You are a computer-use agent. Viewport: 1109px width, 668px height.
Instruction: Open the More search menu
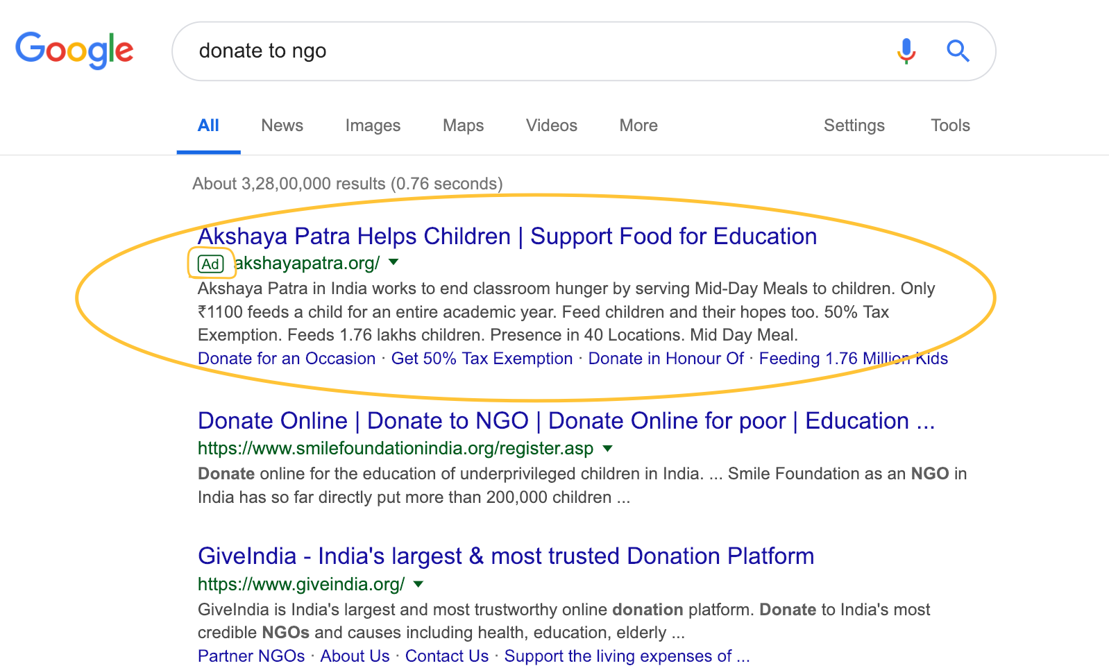coord(638,126)
